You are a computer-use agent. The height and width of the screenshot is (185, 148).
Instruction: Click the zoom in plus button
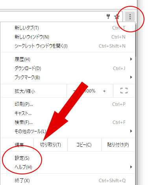(104, 91)
